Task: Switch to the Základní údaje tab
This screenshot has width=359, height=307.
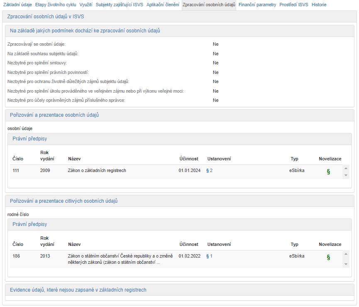Action: [x=17, y=5]
